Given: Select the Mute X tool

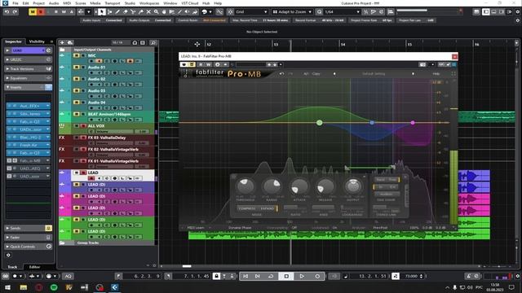Looking at the screenshot, I should click(148, 12).
